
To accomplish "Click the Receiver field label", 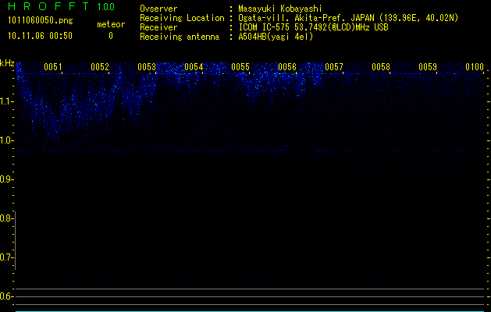I will click(158, 27).
